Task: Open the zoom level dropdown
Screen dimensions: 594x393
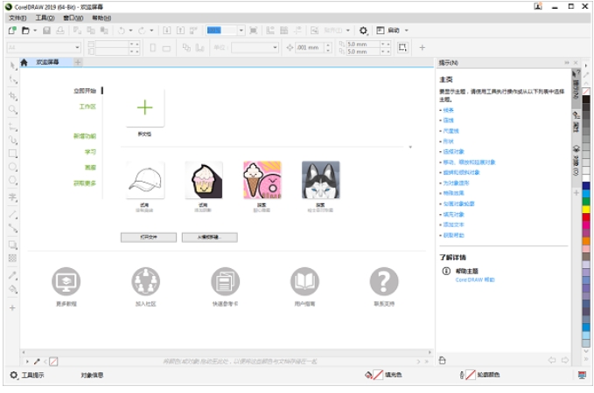Action: (241, 31)
